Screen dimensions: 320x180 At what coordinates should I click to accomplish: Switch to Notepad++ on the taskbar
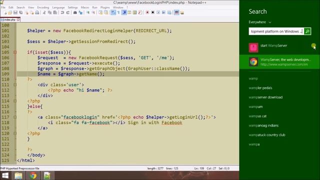(47, 175)
